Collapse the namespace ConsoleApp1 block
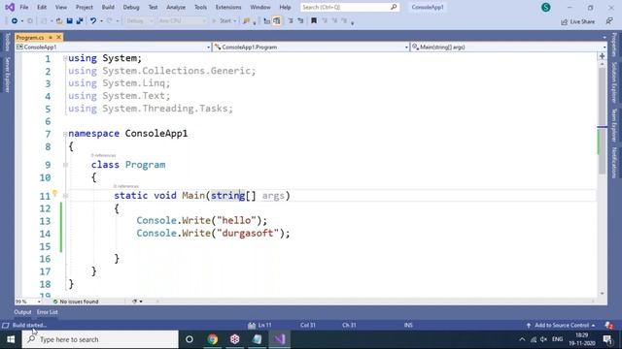The image size is (622, 349). point(65,134)
